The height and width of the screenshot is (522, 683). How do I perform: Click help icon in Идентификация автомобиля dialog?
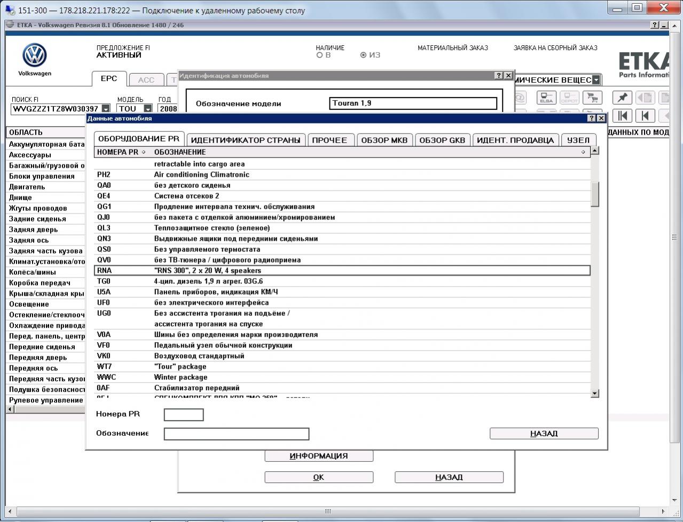pos(499,76)
